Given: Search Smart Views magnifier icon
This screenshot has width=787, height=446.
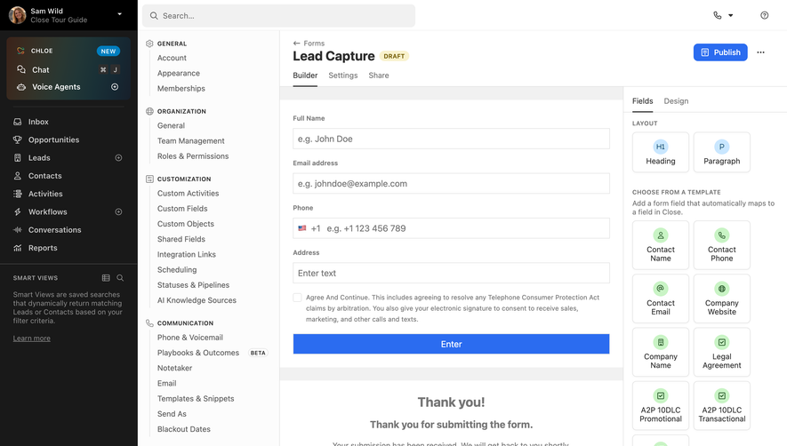Looking at the screenshot, I should [x=120, y=278].
